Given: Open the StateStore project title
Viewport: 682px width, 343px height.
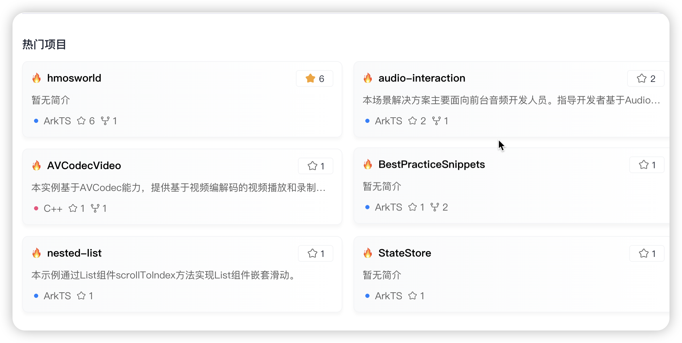Looking at the screenshot, I should tap(405, 253).
